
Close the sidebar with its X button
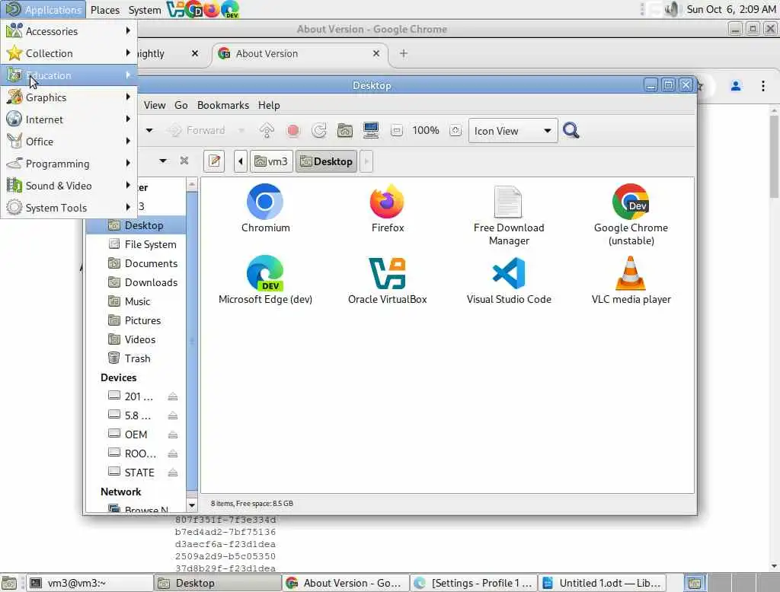tap(184, 161)
